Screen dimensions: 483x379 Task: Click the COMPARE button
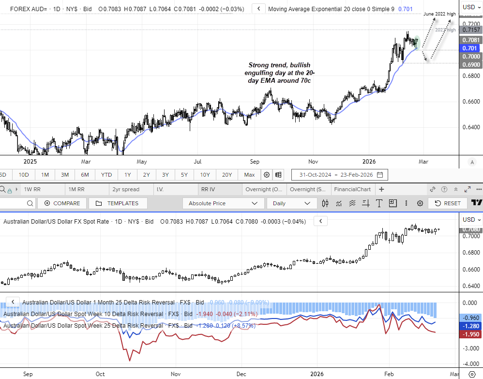(61, 203)
